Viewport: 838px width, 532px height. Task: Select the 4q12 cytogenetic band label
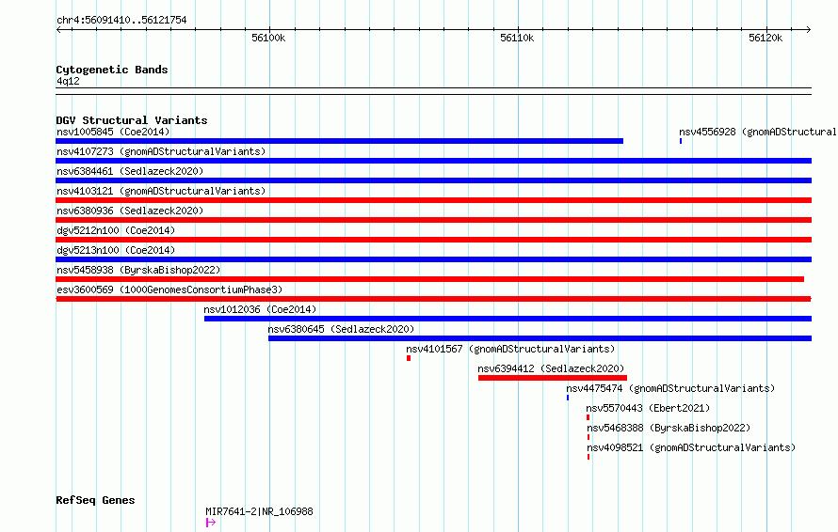pos(68,81)
